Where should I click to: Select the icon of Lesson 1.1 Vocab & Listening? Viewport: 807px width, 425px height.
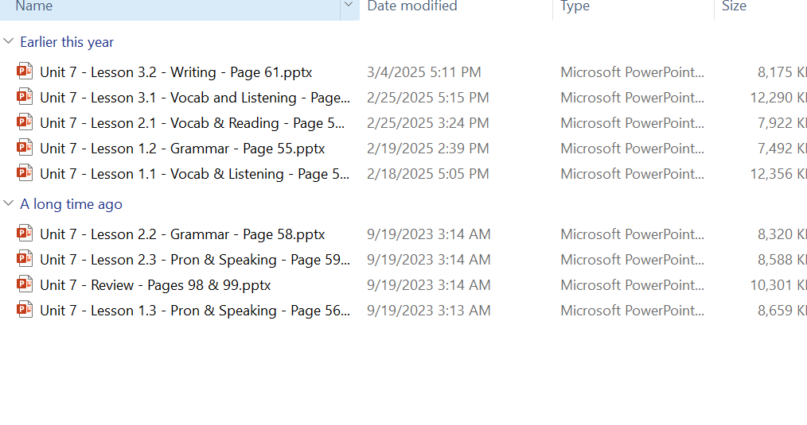click(x=25, y=173)
